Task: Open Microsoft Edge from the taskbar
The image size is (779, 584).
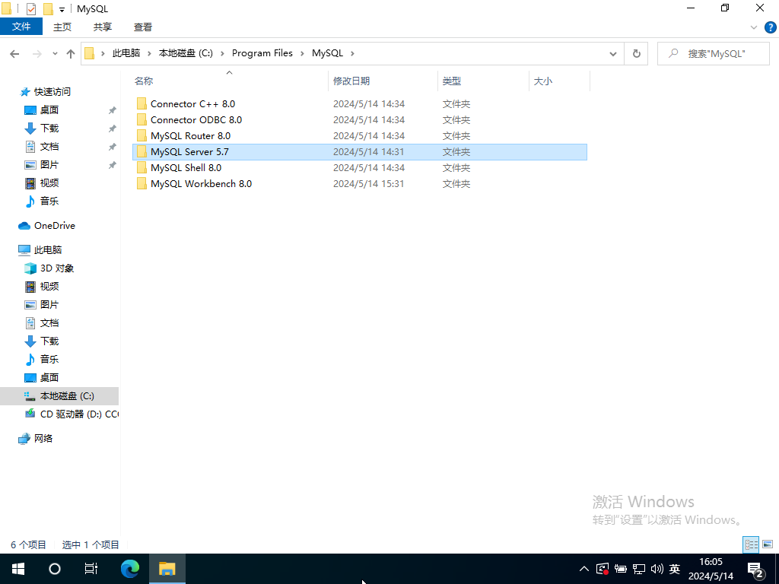Action: [130, 568]
